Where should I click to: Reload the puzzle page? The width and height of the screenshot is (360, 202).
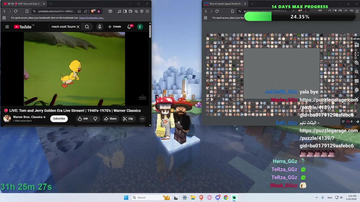pos(217,11)
